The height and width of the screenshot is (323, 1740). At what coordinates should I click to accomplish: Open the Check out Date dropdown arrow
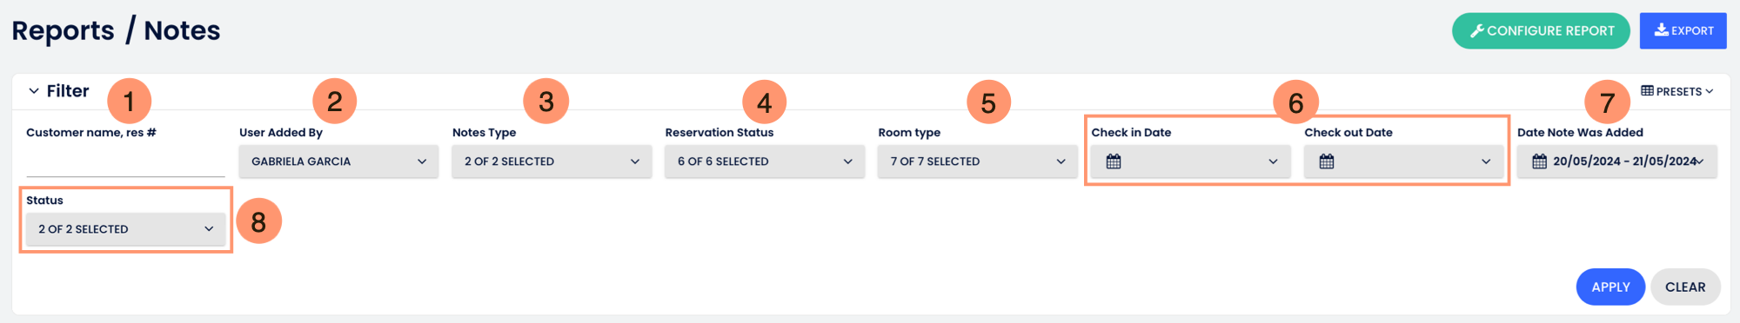click(x=1486, y=161)
